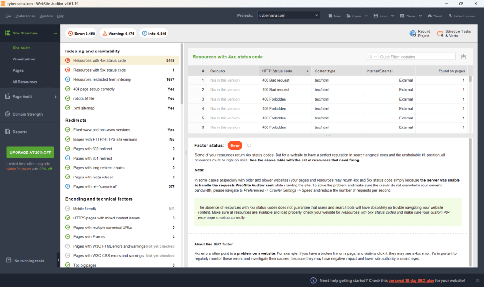Click the Schedule Tasks & Alerts icon

[440, 34]
